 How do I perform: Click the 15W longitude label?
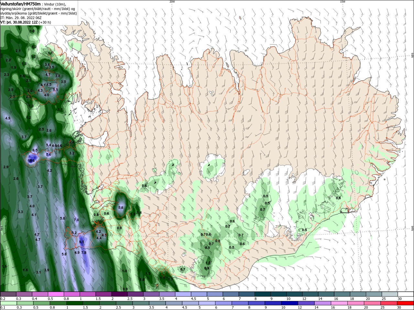[343, 2]
